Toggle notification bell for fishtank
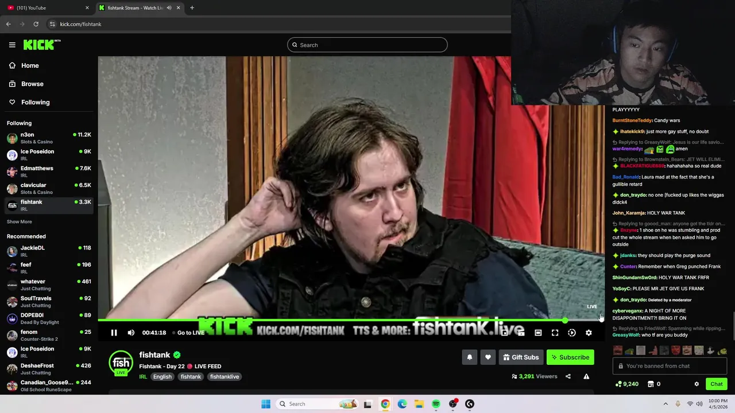The height and width of the screenshot is (413, 735). pyautogui.click(x=469, y=357)
